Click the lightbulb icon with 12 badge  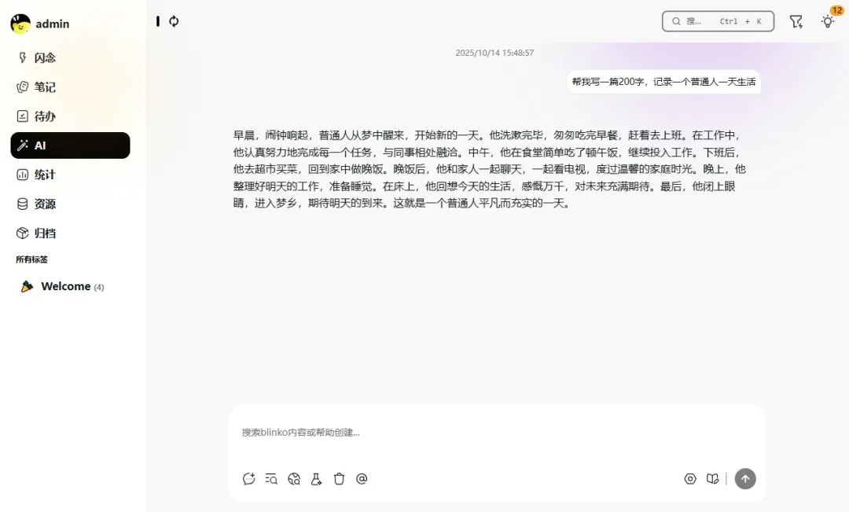tap(827, 21)
